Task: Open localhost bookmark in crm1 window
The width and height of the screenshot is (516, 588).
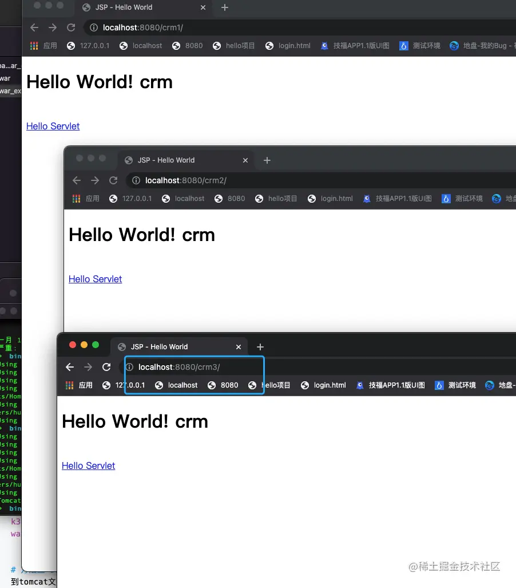Action: (x=141, y=46)
